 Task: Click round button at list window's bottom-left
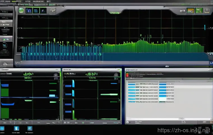(128, 123)
